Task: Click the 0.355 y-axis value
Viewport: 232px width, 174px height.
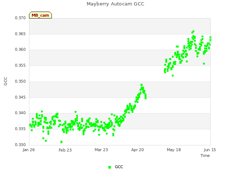Action: [x=20, y=65]
